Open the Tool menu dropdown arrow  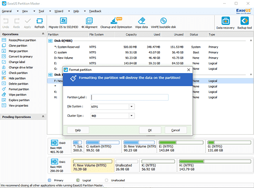point(50,11)
